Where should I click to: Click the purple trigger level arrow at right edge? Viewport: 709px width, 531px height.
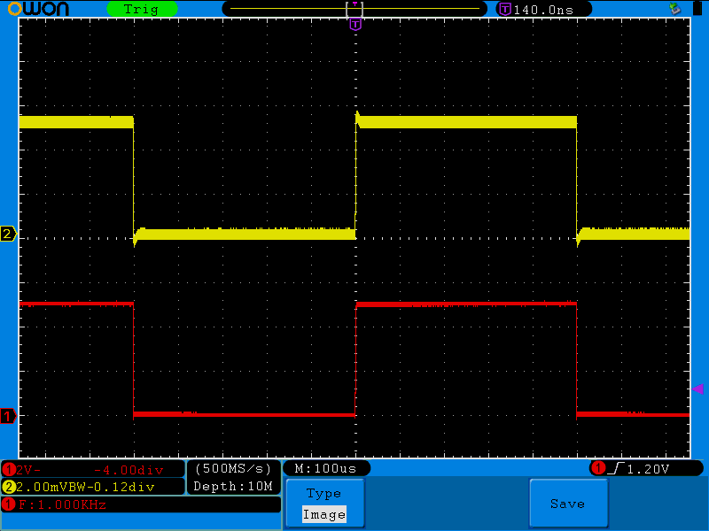[697, 389]
